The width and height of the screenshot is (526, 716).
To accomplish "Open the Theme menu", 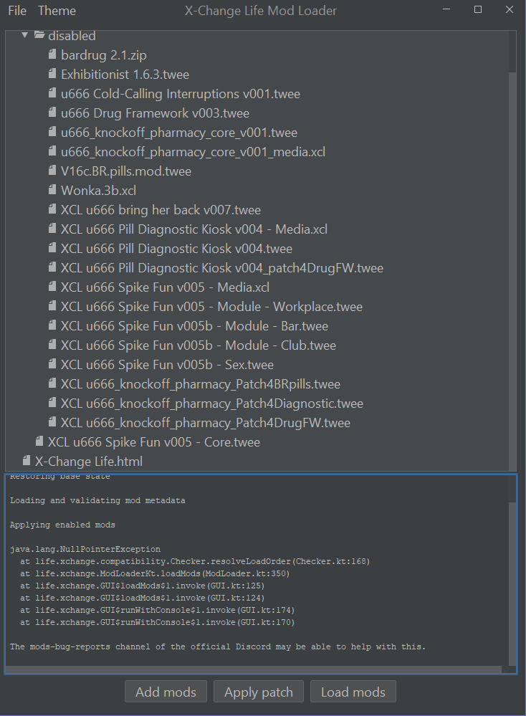I will [x=57, y=10].
